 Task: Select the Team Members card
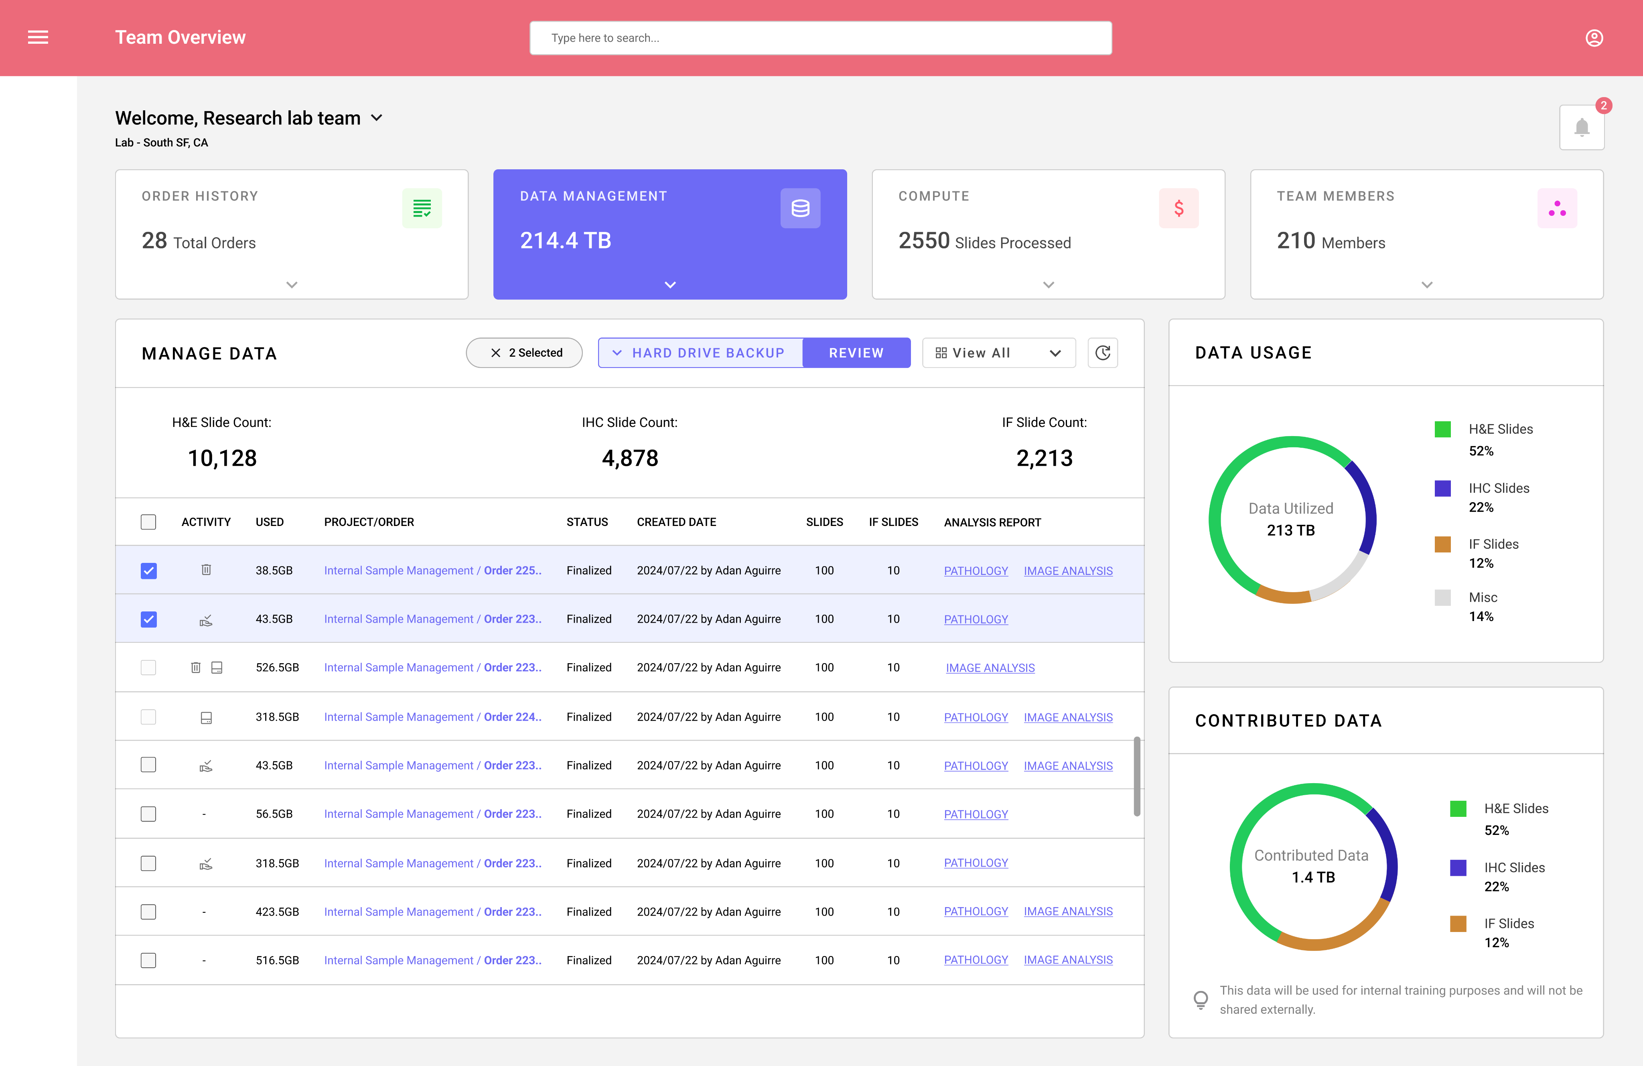[1426, 234]
